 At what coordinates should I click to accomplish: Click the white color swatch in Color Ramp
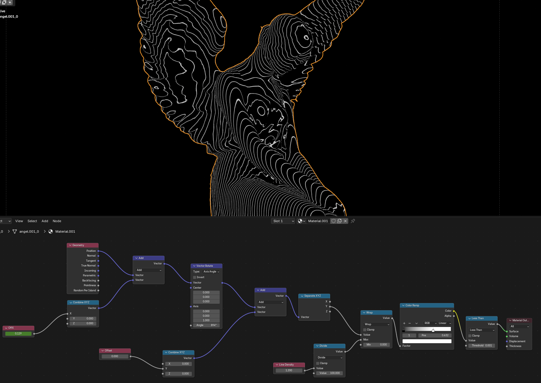click(x=427, y=341)
